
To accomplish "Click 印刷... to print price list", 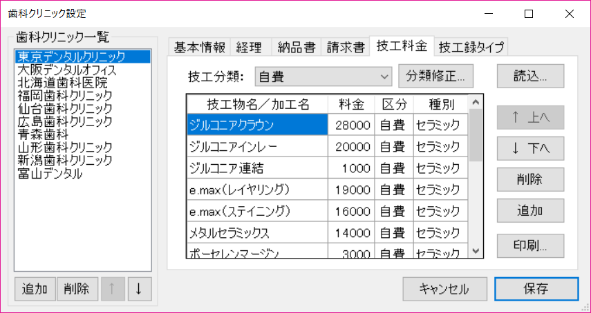I will [530, 245].
